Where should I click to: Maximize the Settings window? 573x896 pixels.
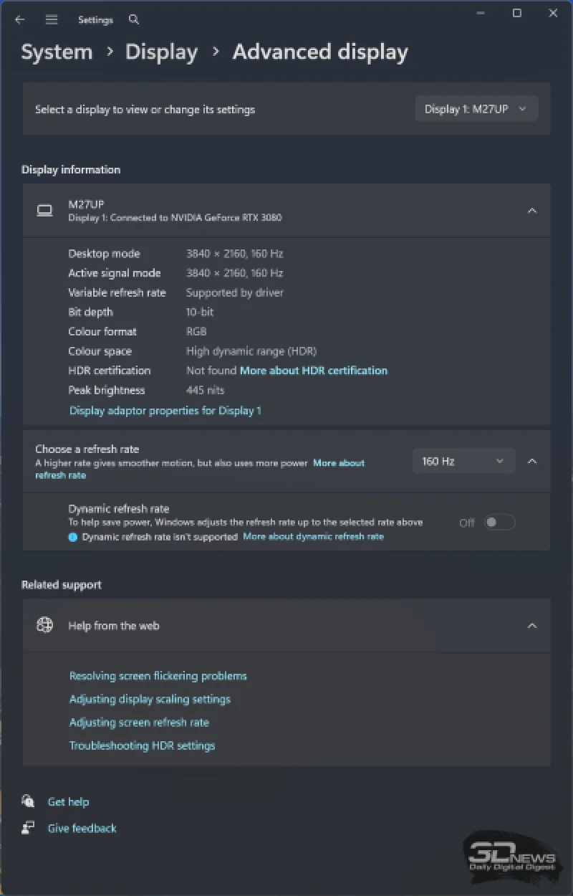517,13
